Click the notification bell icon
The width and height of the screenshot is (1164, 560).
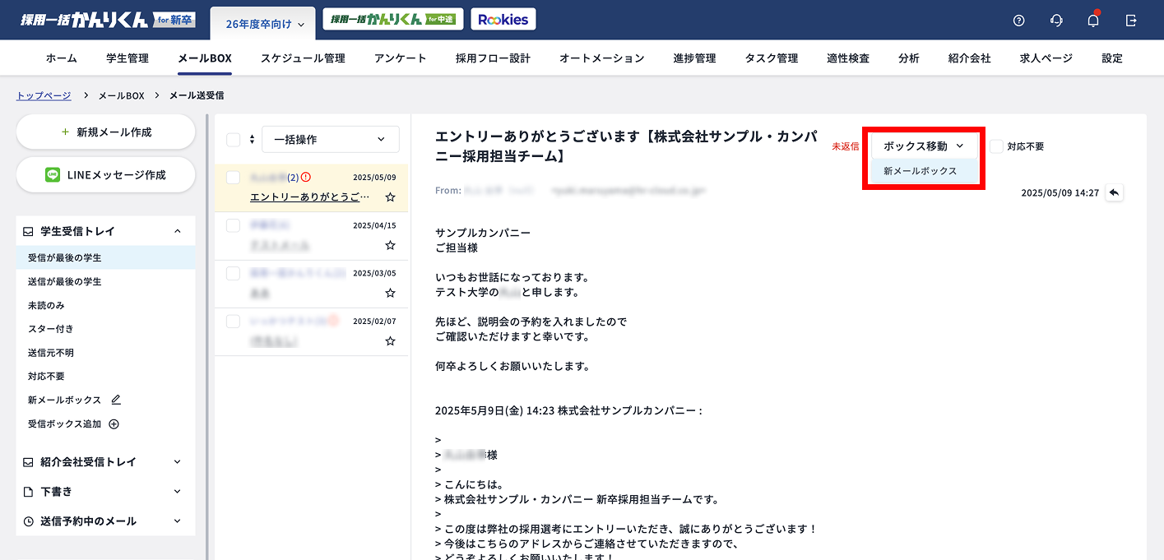click(x=1092, y=19)
